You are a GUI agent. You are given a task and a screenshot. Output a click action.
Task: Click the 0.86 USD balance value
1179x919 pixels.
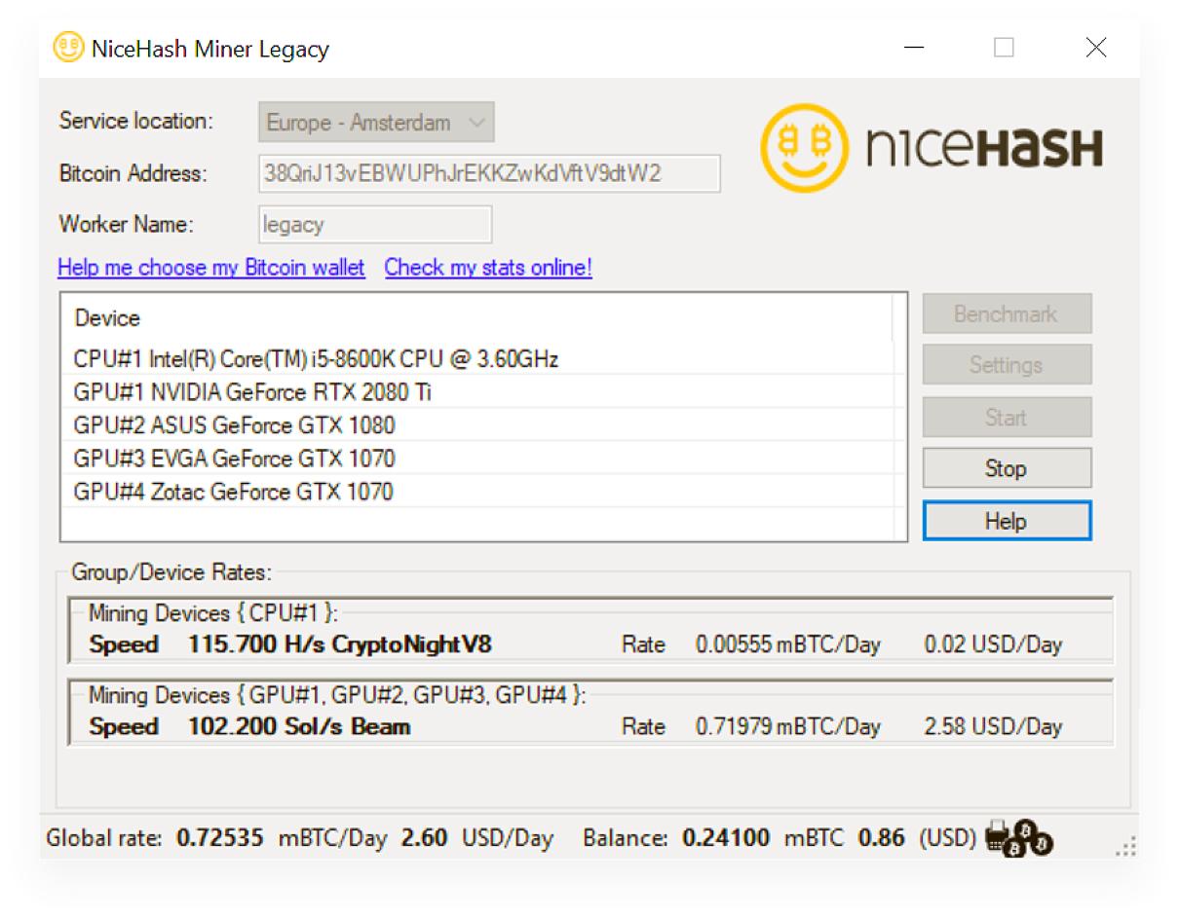(x=881, y=837)
